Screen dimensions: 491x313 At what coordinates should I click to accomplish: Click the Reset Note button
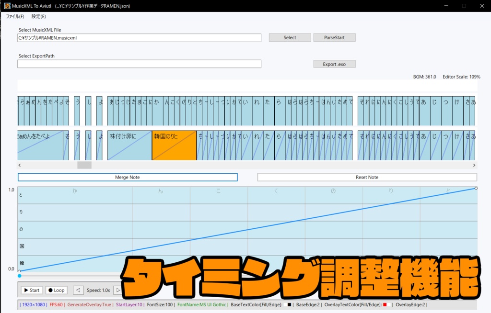[x=366, y=177]
